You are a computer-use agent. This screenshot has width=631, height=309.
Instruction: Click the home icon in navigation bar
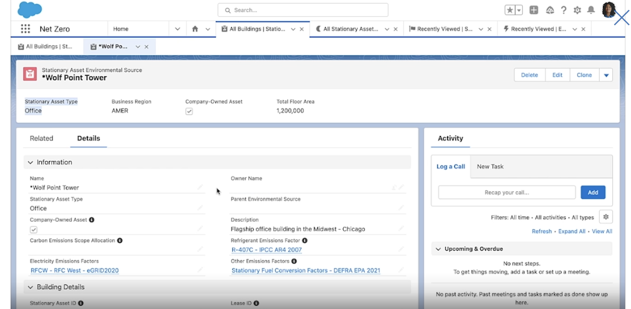tap(195, 29)
